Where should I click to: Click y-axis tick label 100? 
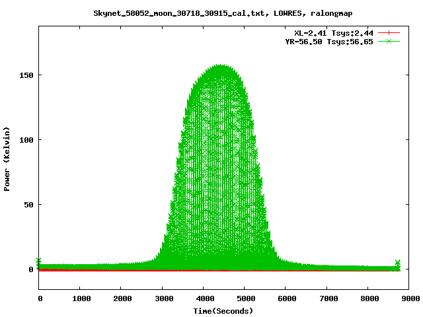pos(26,140)
